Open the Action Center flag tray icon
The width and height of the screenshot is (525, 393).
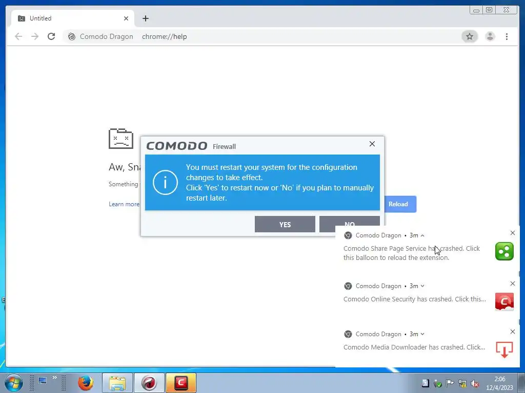click(450, 383)
